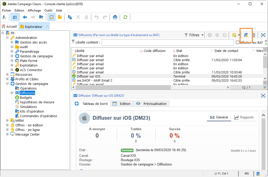Click the green refresh icon
Screen dimensions: 268x177
coord(125,17)
